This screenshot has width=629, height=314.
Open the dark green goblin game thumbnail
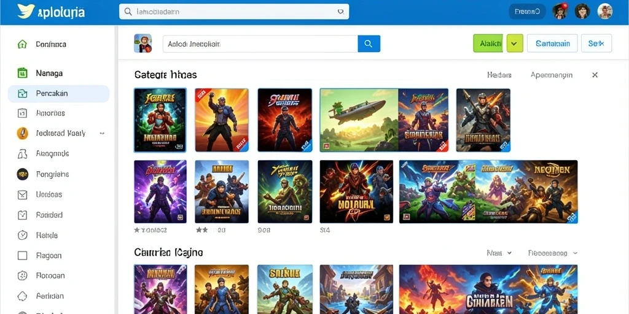(285, 191)
